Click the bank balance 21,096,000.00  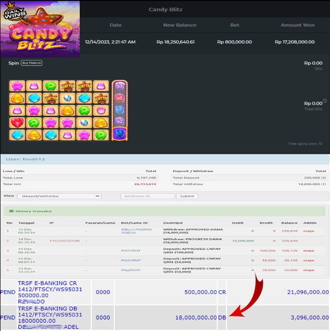(x=308, y=292)
